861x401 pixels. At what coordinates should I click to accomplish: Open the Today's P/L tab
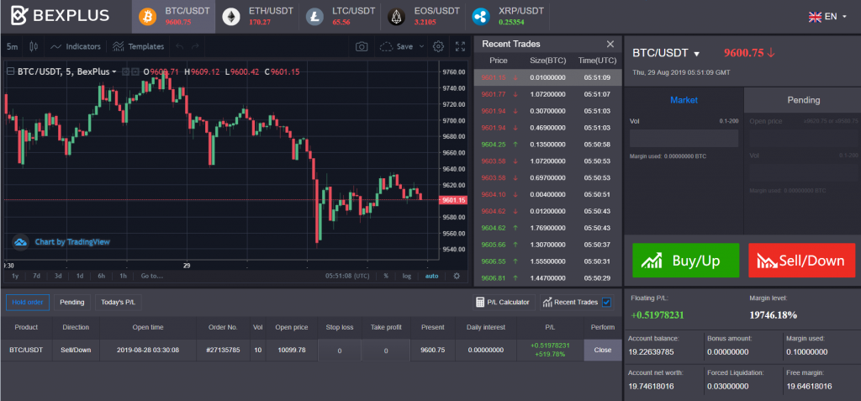pos(119,302)
